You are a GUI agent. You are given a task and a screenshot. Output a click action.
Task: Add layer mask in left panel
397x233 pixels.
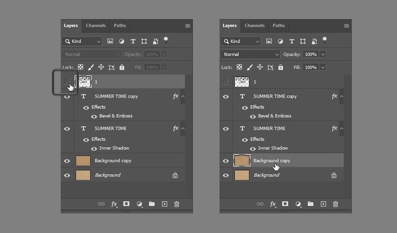coord(127,204)
